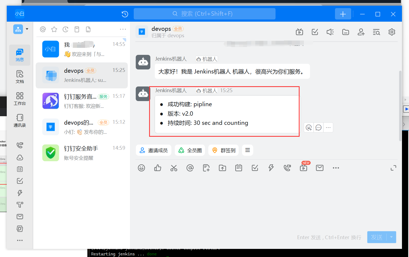Click the plus create button in title bar
The height and width of the screenshot is (257, 409).
[343, 14]
